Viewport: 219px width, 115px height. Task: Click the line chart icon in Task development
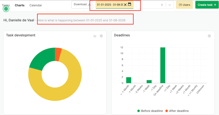tap(95, 36)
